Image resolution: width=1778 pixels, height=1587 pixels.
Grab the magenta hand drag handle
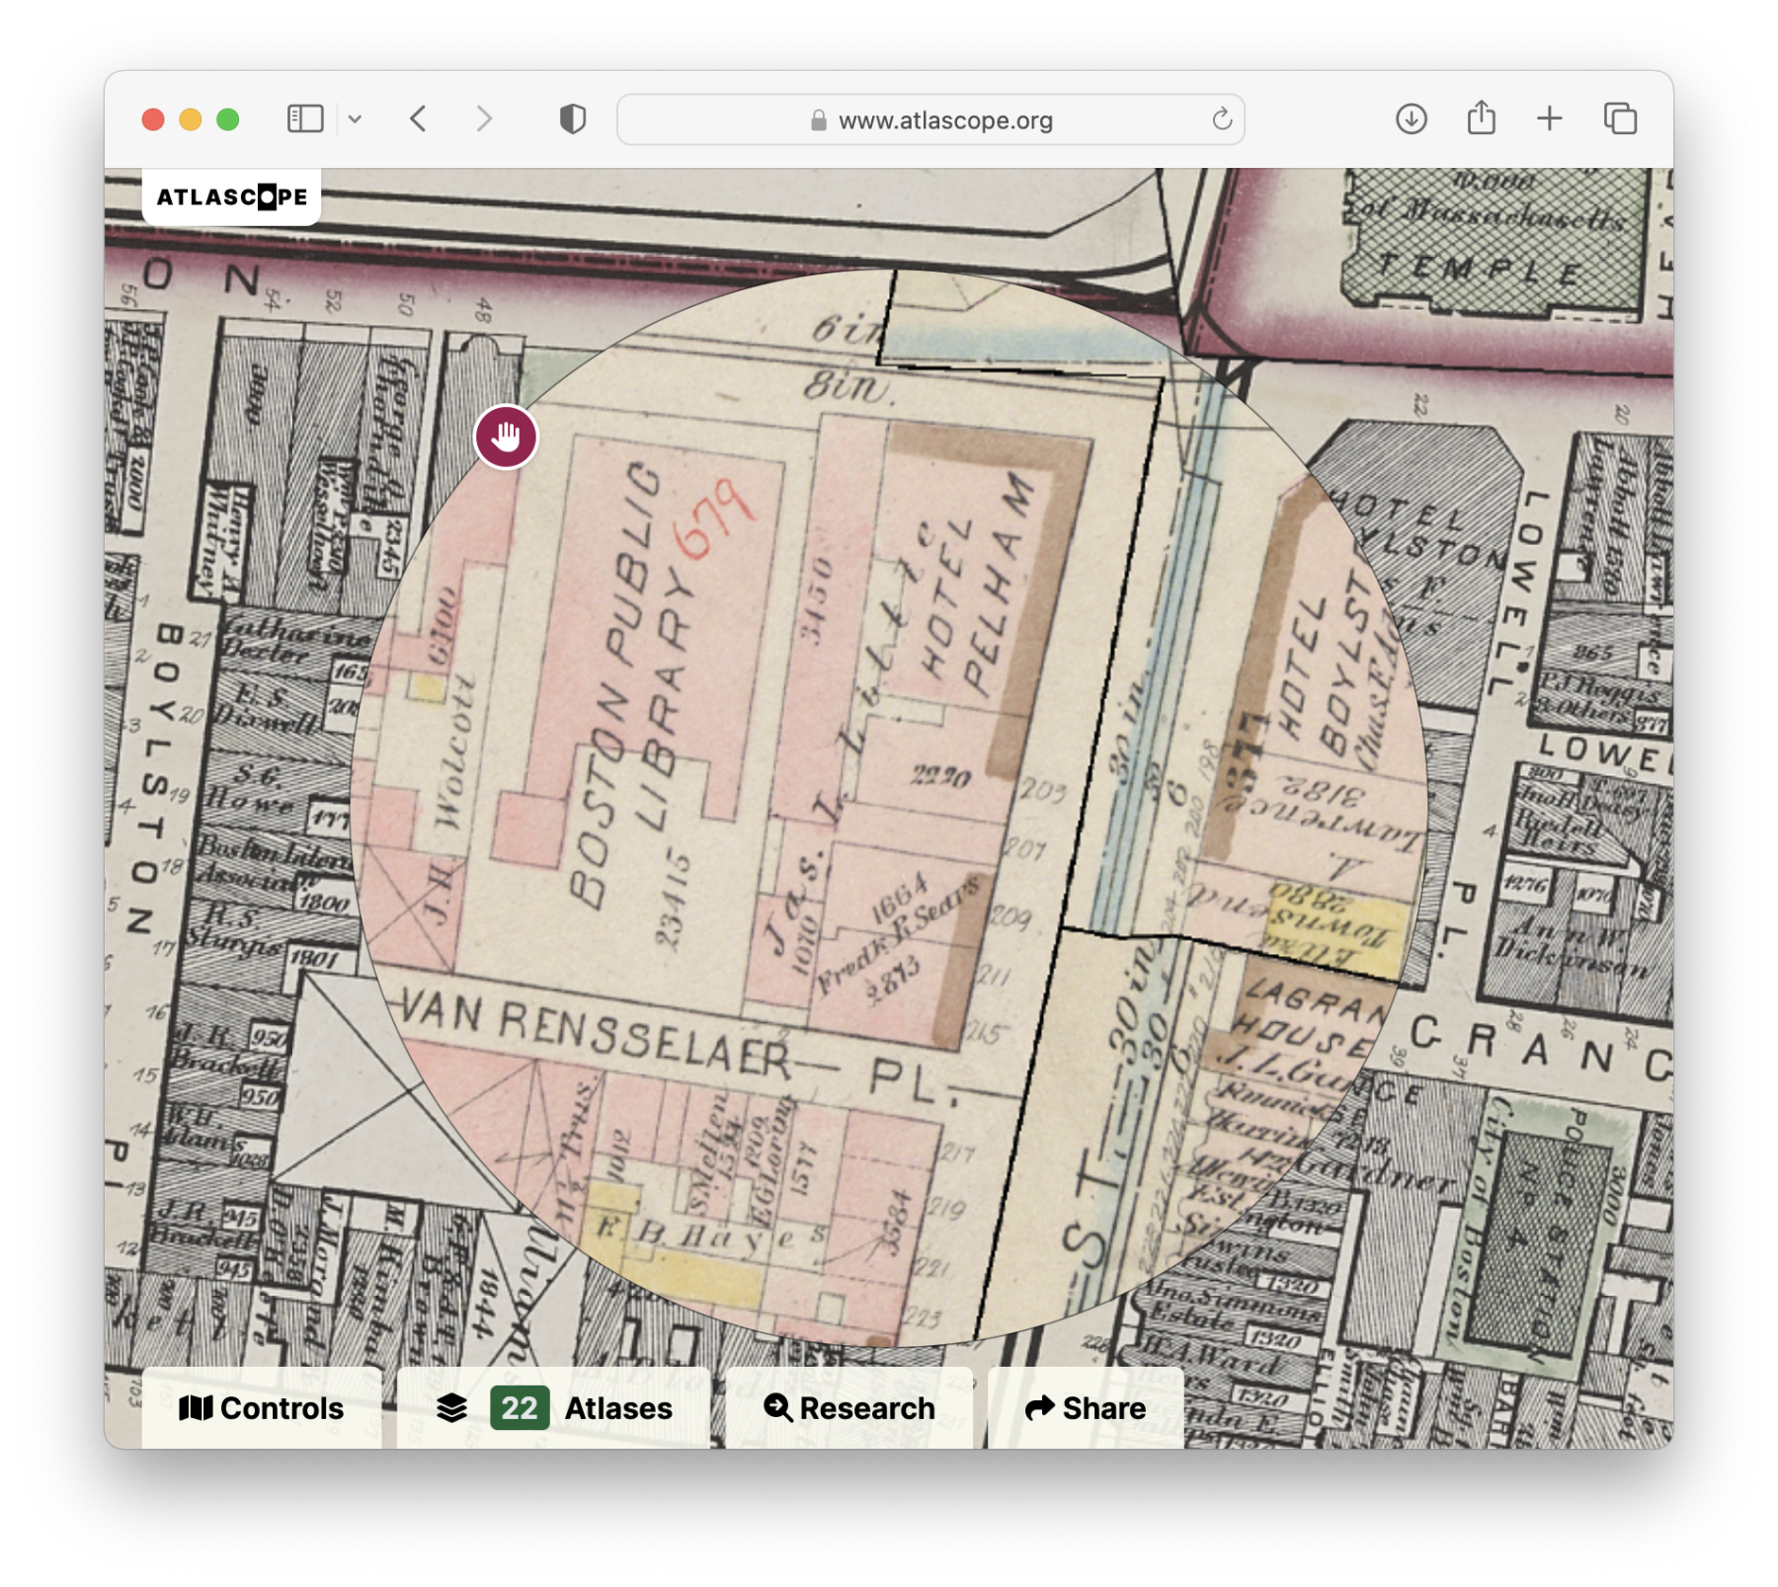click(x=506, y=436)
